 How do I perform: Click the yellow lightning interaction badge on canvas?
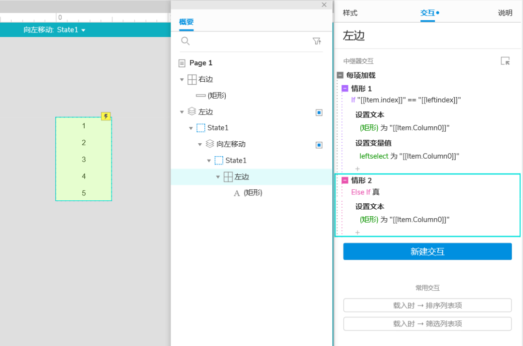click(x=106, y=116)
